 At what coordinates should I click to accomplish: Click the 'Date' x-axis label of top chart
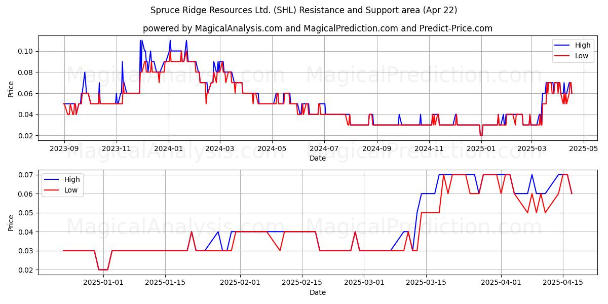tap(318, 158)
